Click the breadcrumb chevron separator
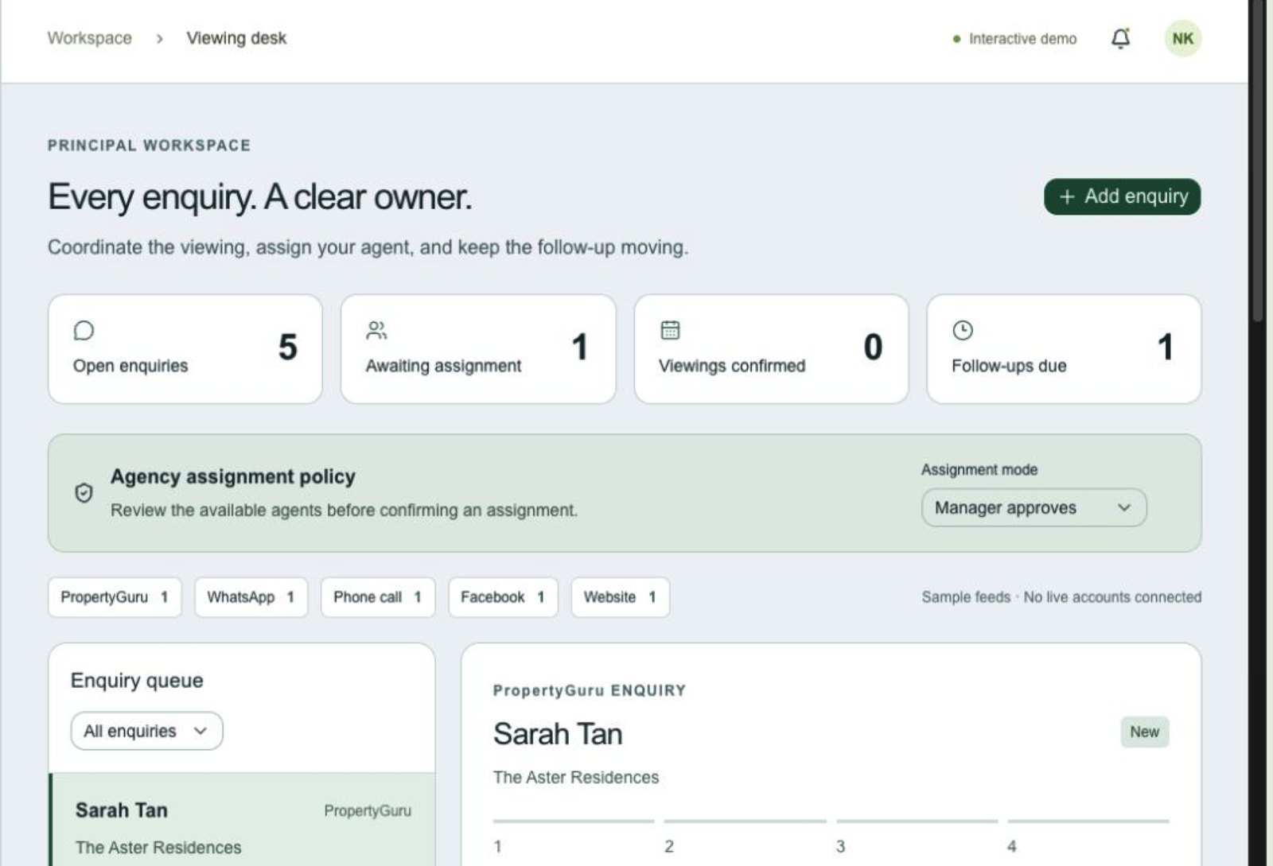The height and width of the screenshot is (866, 1273). [160, 38]
